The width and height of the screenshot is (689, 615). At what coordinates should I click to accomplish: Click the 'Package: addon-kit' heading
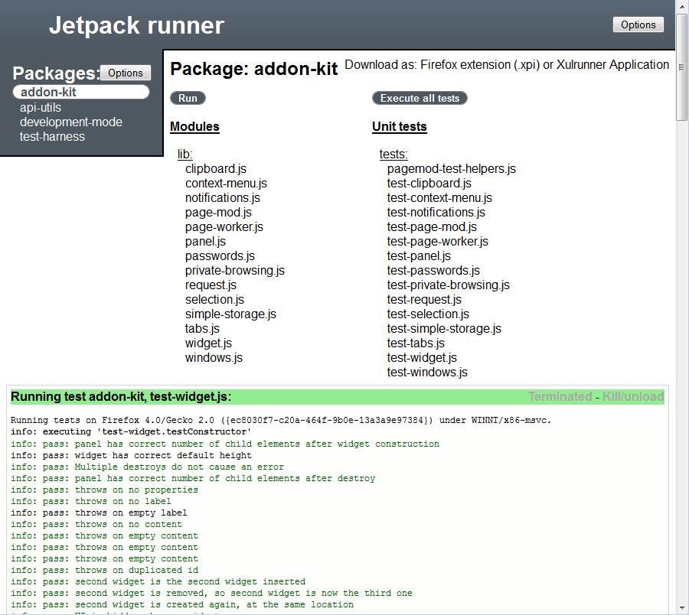254,69
